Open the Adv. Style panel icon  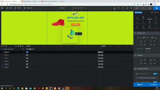point(156,18)
